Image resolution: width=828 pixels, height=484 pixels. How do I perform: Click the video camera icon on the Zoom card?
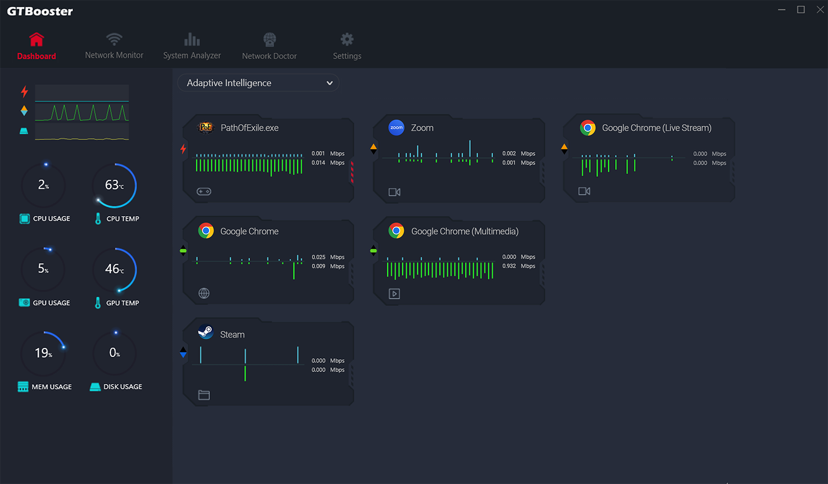394,192
